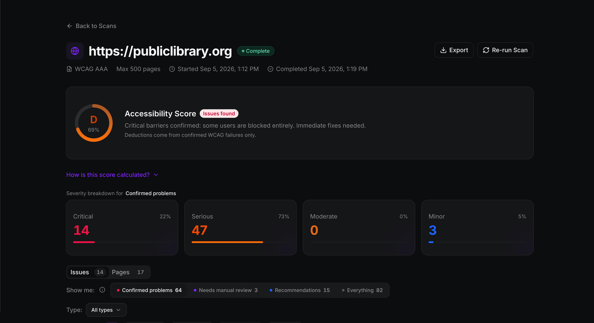The height and width of the screenshot is (323, 594).
Task: Click the download icon in Export
Action: [x=443, y=50]
